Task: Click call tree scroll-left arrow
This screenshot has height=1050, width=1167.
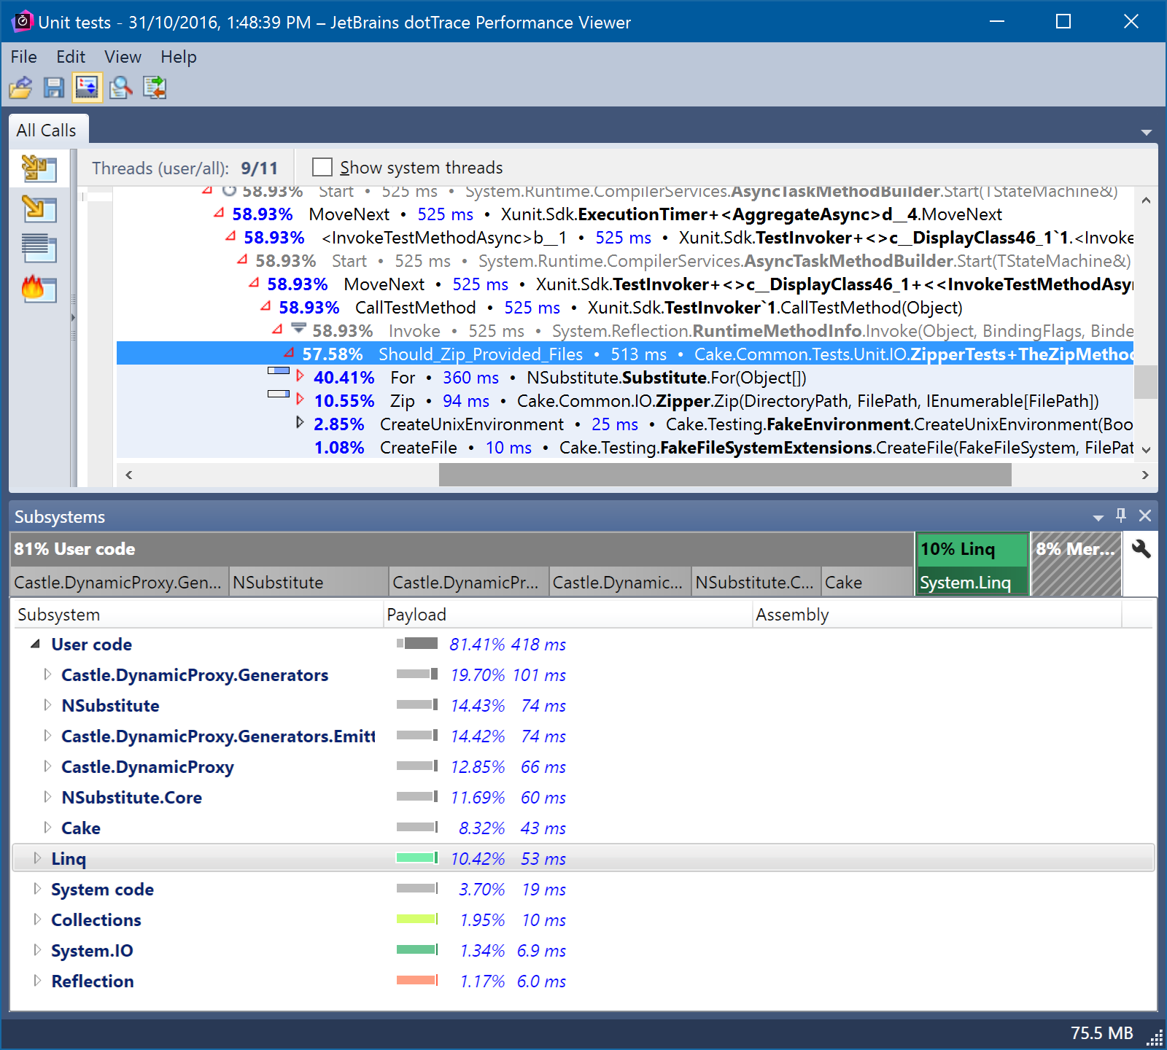Action: pyautogui.click(x=129, y=475)
